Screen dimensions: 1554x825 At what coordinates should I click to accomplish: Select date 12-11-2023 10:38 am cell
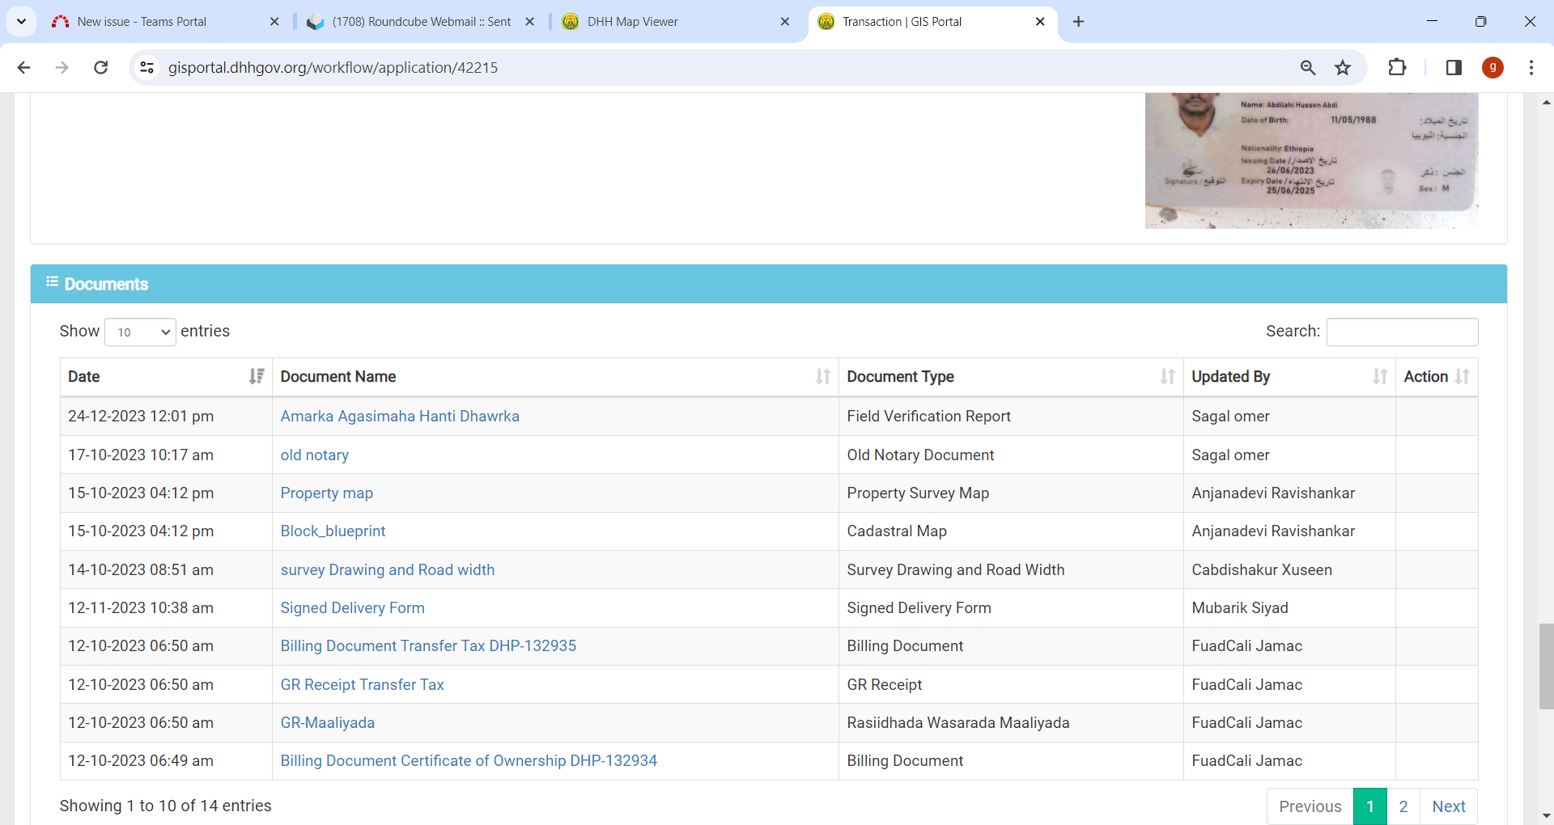(x=166, y=608)
